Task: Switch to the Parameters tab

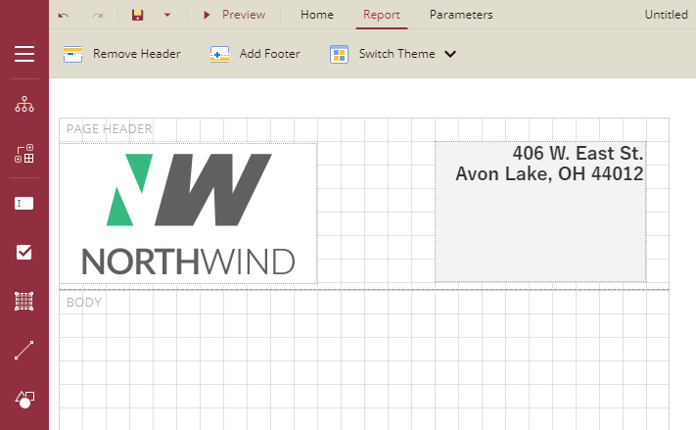Action: [x=461, y=15]
